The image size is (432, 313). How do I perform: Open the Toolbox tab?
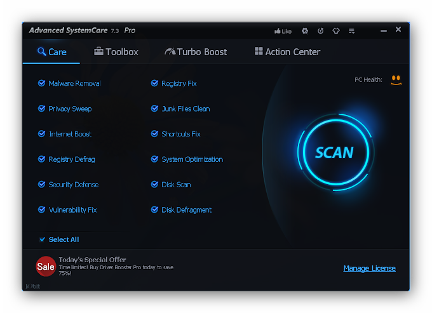(116, 52)
